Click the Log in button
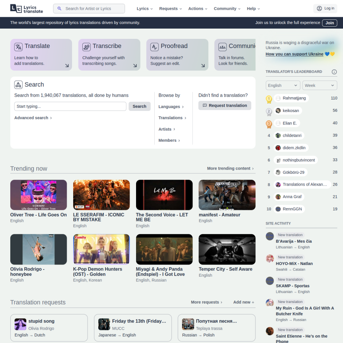This screenshot has height=343, width=343. click(325, 8)
